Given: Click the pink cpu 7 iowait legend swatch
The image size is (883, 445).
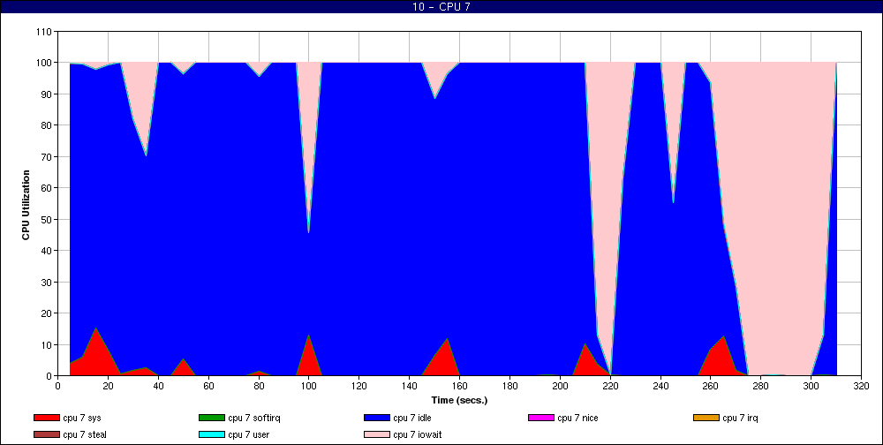Looking at the screenshot, I should (x=376, y=435).
